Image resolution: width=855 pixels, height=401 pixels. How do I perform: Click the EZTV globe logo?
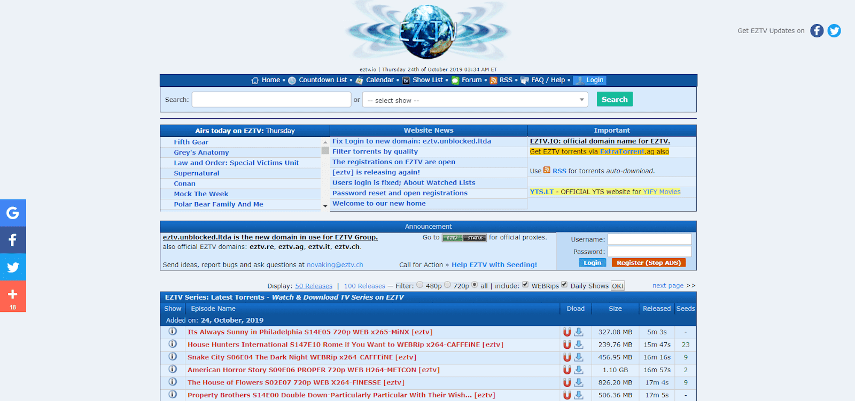pyautogui.click(x=428, y=32)
